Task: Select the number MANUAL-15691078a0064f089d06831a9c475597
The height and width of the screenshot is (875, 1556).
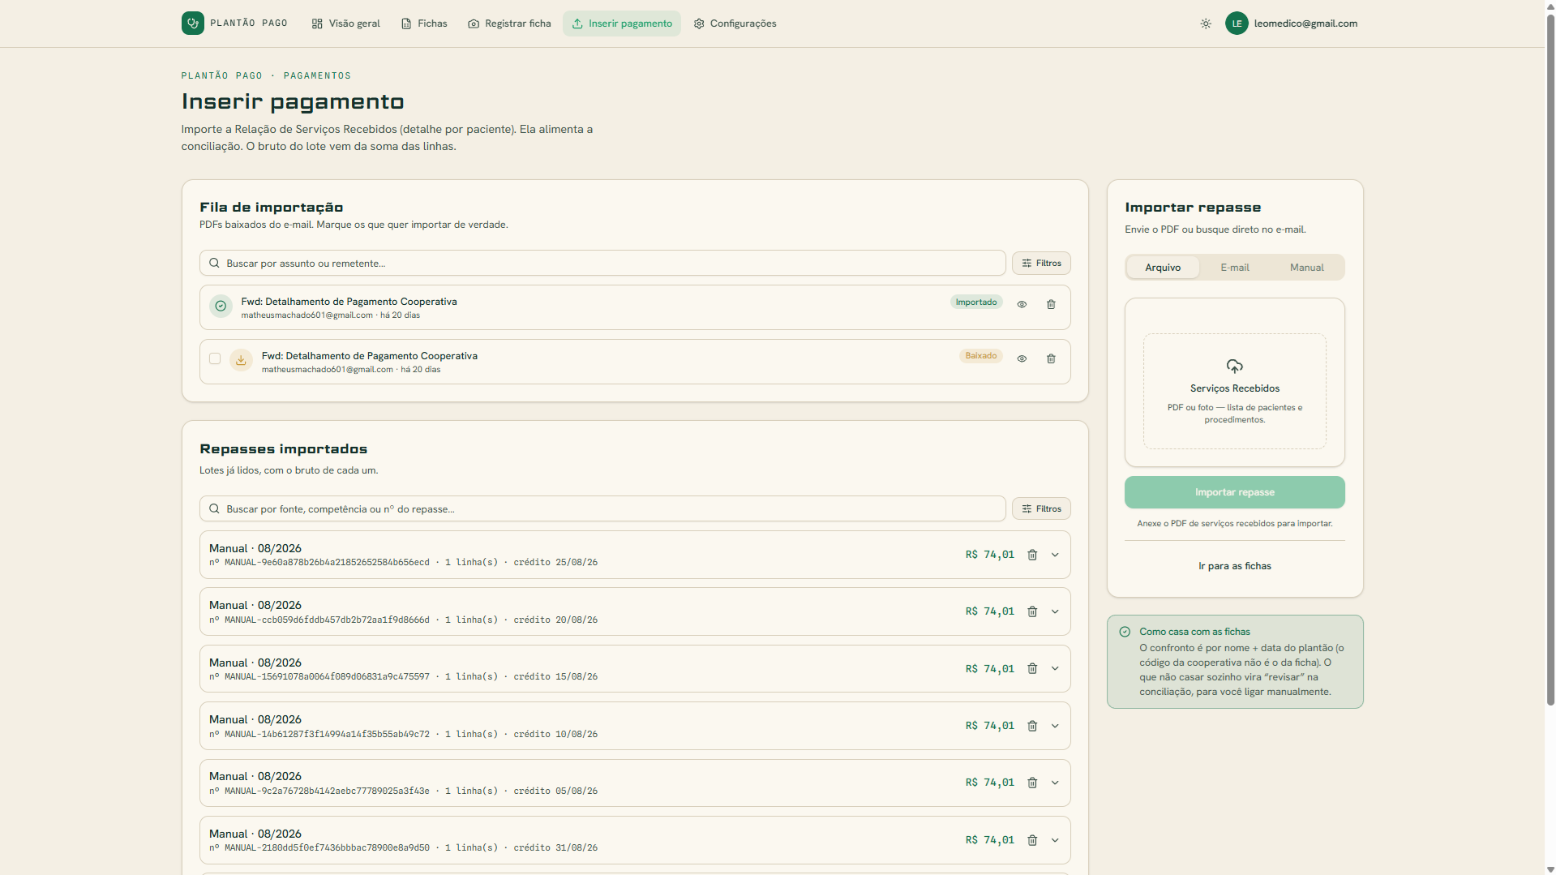Action: [x=327, y=676]
